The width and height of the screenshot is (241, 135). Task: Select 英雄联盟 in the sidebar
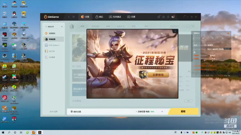pyautogui.click(x=53, y=39)
